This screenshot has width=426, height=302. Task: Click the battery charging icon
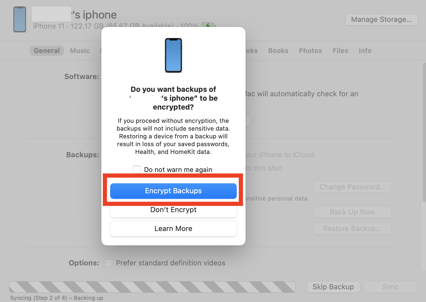click(x=208, y=26)
